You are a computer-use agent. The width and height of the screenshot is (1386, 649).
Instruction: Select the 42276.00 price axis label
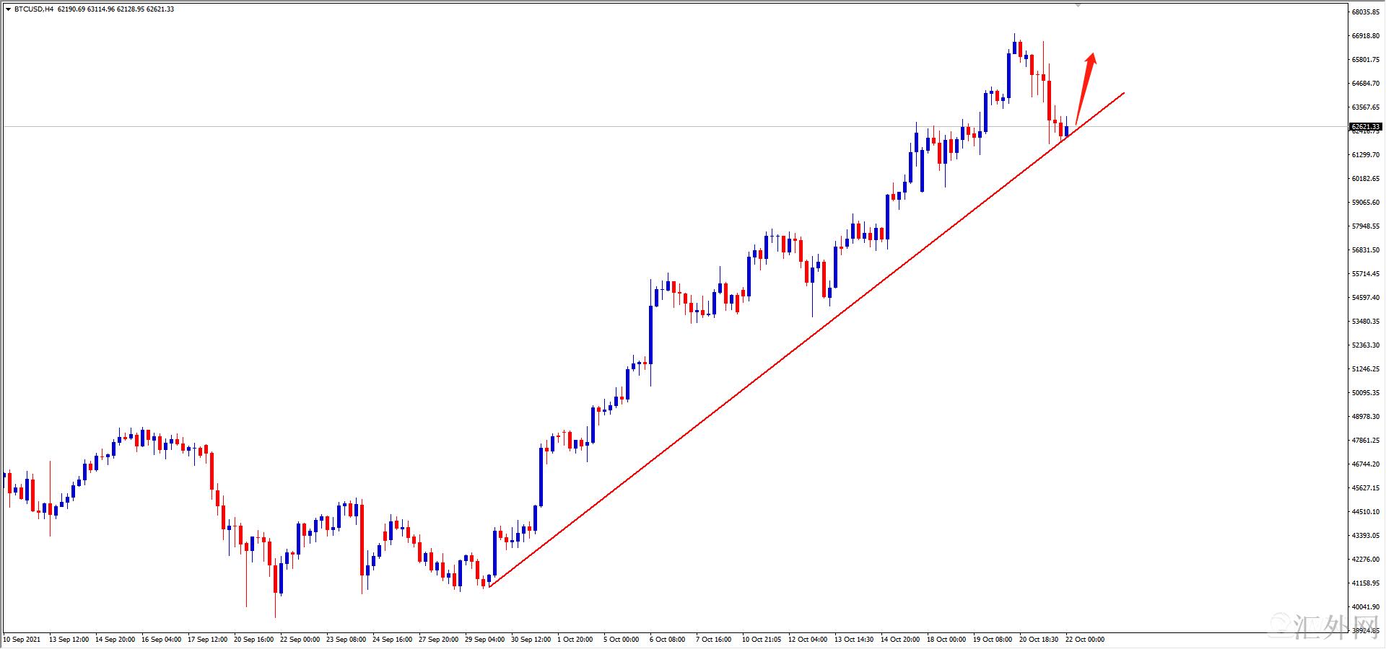pyautogui.click(x=1365, y=560)
